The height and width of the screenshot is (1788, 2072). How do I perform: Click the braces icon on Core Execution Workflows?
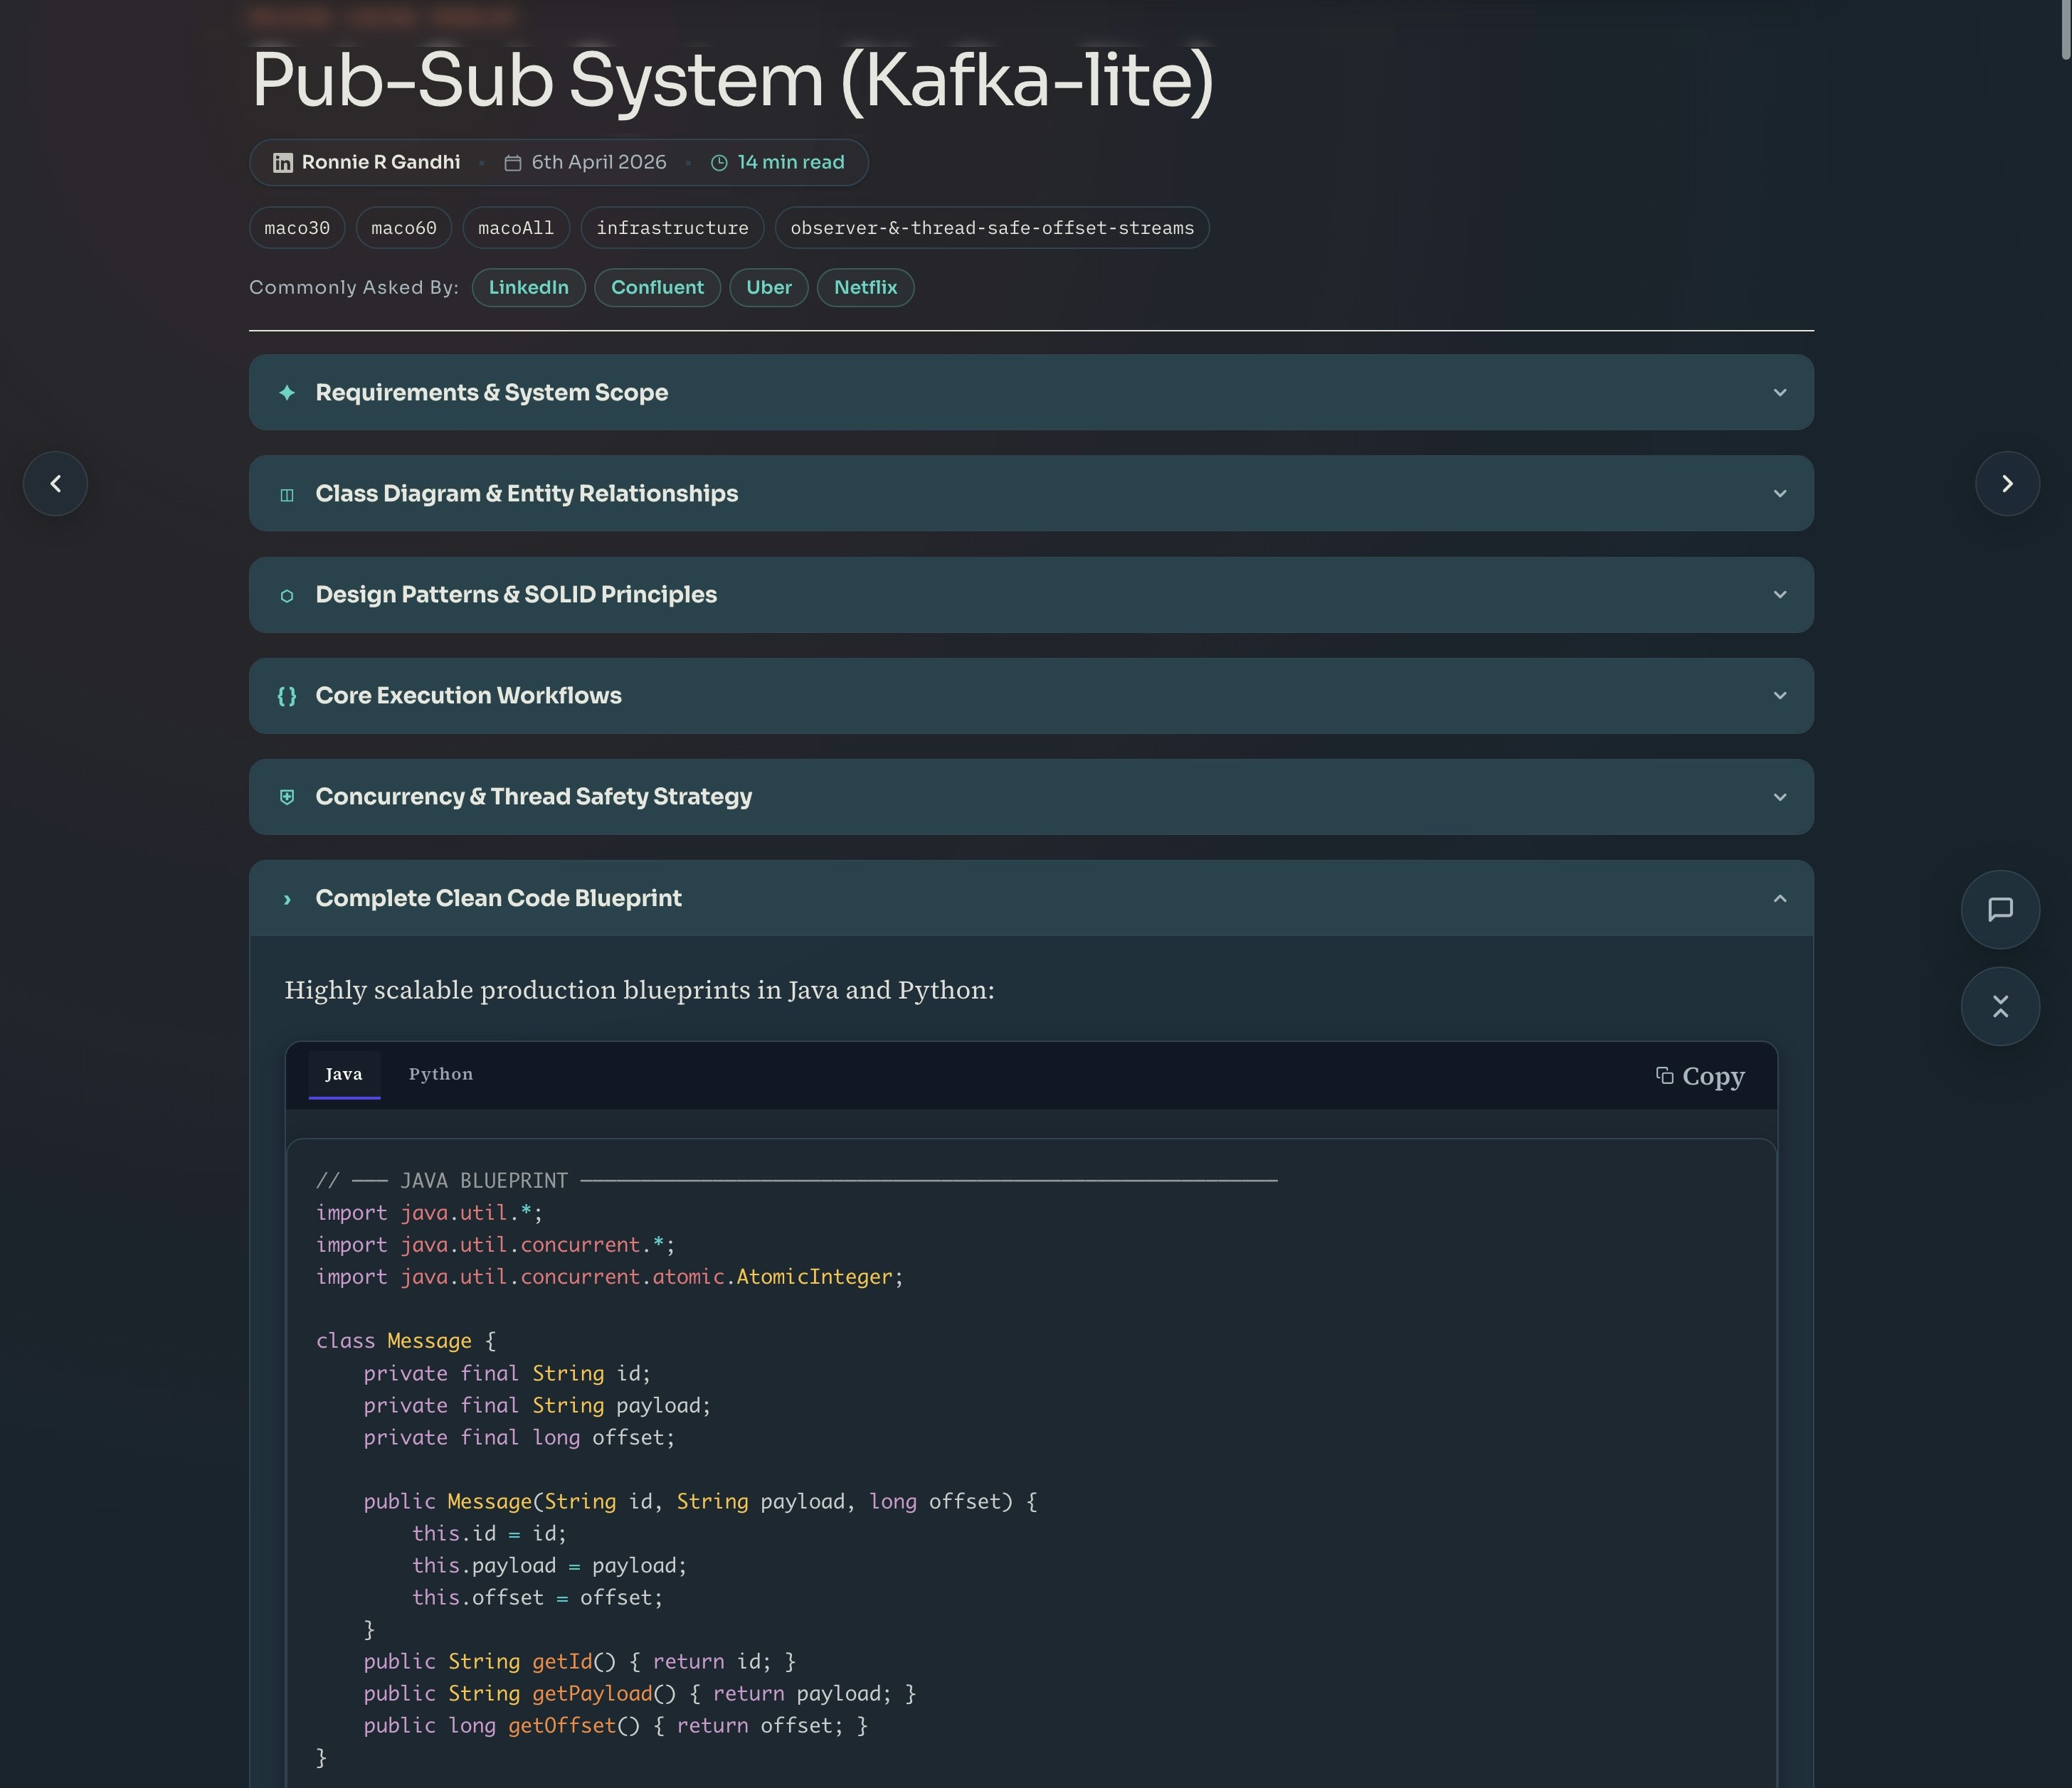tap(287, 696)
